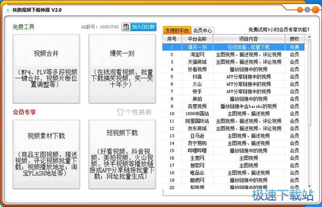Click the 免费试用3小时会员专享功能 notice
This screenshot has width=322, height=207.
pyautogui.click(x=279, y=30)
